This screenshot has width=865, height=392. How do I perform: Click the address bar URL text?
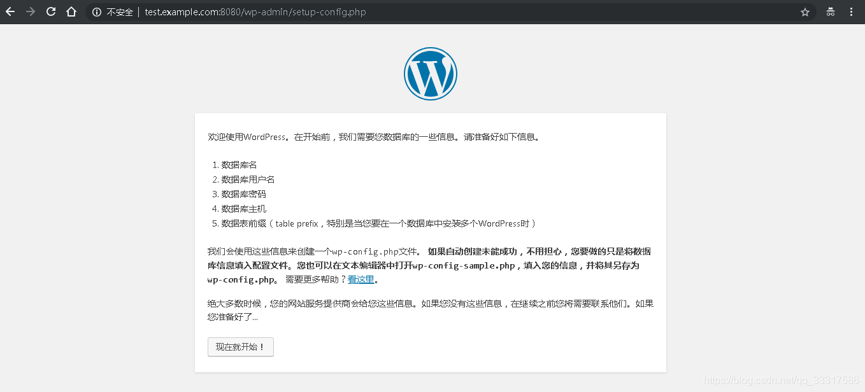pos(255,12)
